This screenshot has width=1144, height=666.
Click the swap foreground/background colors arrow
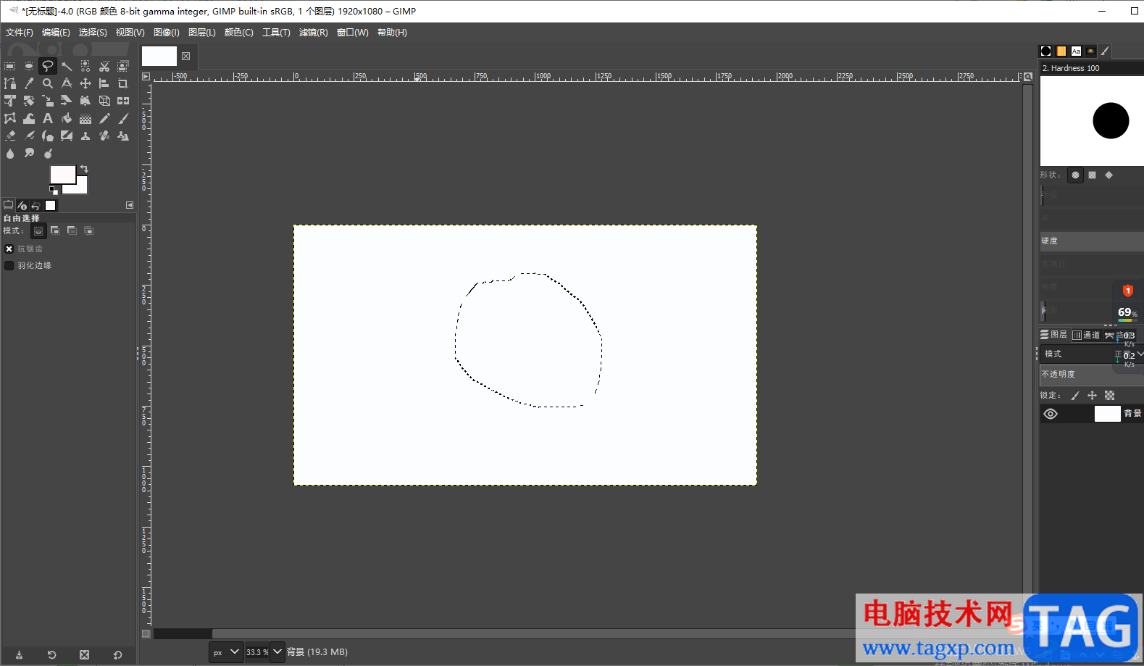click(84, 169)
